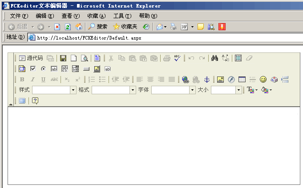
Task: Toggle Strikethrough formatting
Action: click(54, 80)
